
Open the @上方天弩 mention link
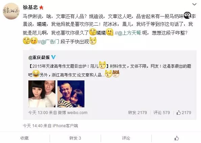(129, 33)
